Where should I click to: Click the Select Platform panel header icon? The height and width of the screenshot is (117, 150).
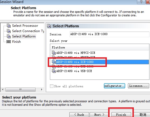tap(49, 26)
